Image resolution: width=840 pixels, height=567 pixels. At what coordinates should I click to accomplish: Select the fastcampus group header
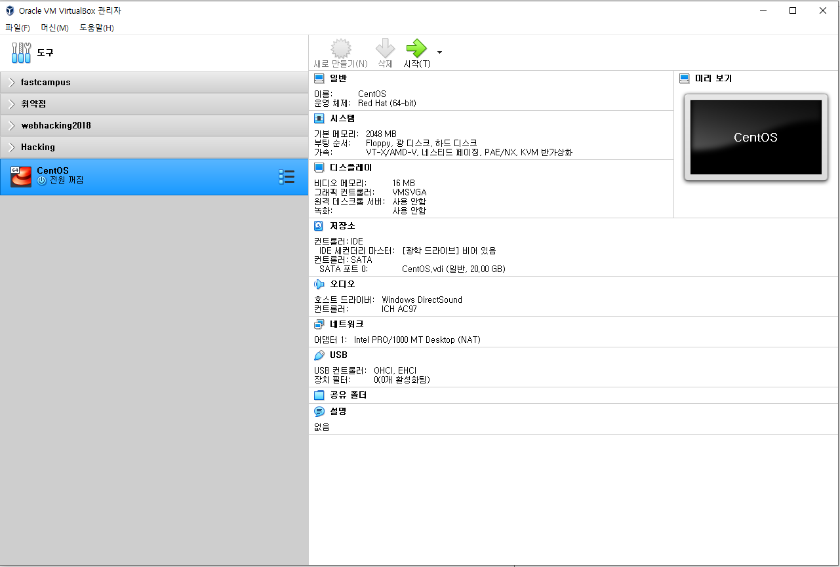pyautogui.click(x=154, y=83)
